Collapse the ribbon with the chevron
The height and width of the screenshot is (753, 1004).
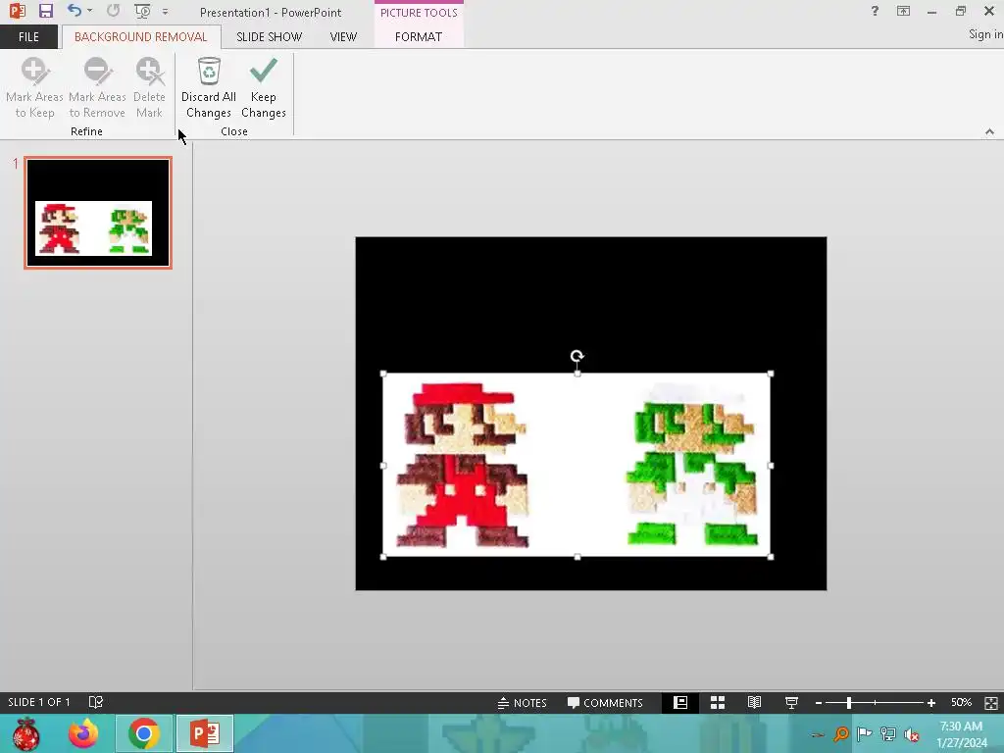[x=989, y=131]
